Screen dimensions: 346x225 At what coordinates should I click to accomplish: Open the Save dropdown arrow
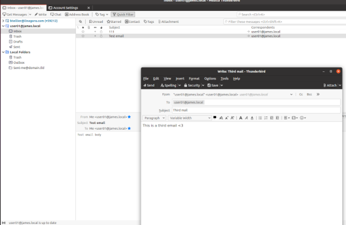pyautogui.click(x=221, y=85)
